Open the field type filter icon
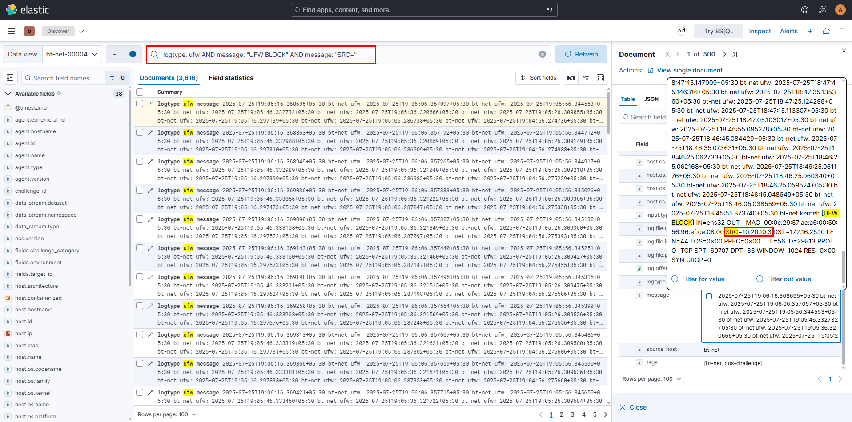 (x=112, y=78)
